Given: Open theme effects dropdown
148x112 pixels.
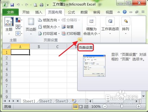Looking at the screenshot, I should click(x=19, y=34).
